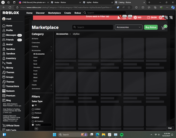Select the Head accessories subcategory

coord(35,58)
